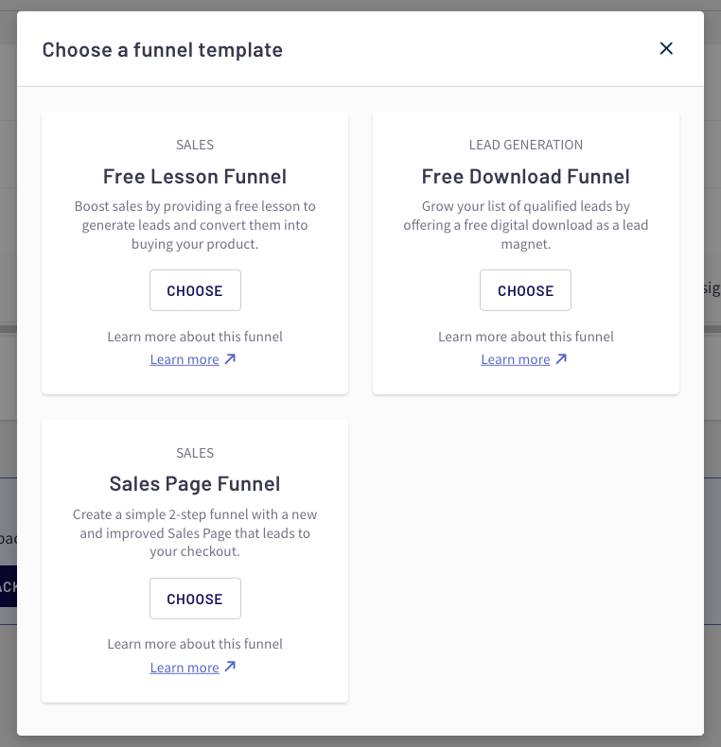Click the Free Download Funnel heading
The width and height of the screenshot is (721, 747).
pyautogui.click(x=525, y=177)
